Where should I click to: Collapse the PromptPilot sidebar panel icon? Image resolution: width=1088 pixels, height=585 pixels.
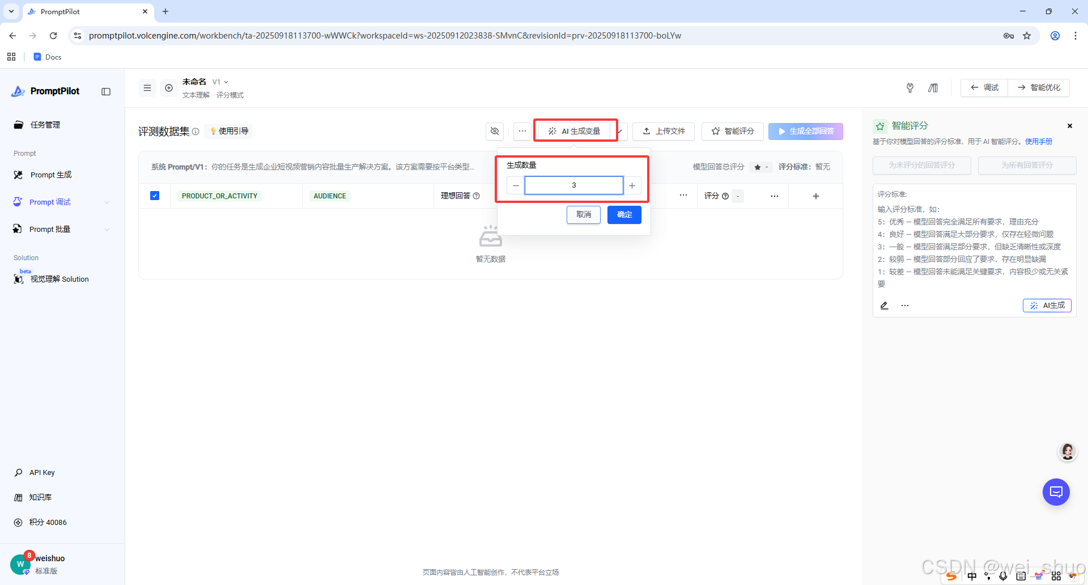point(106,92)
